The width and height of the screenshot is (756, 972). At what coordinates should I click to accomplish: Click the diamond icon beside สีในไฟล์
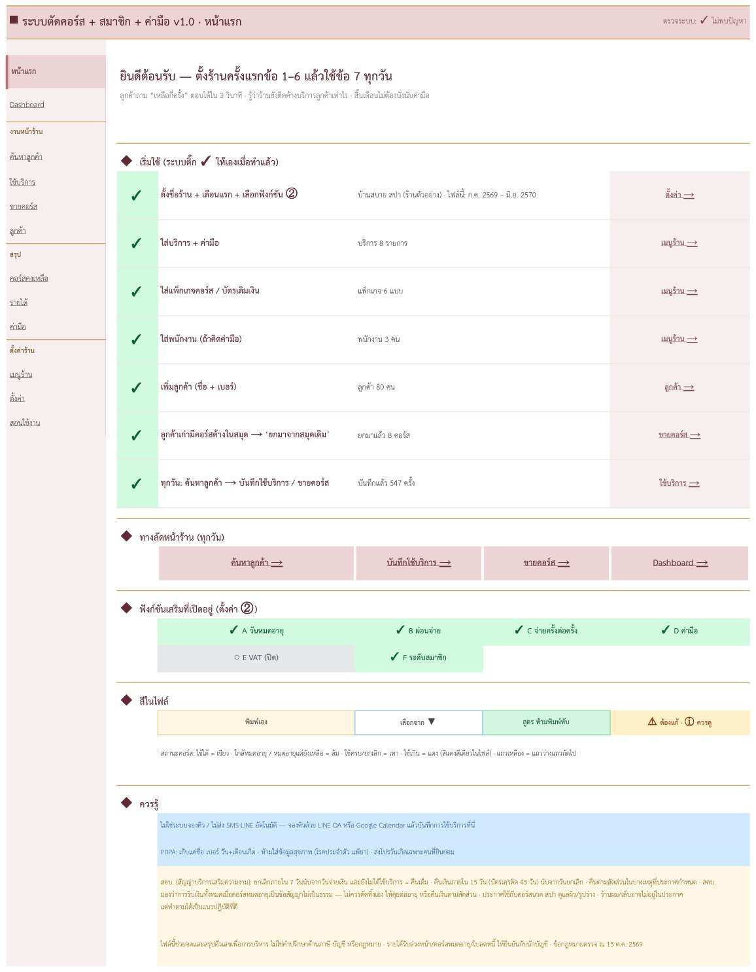(127, 700)
